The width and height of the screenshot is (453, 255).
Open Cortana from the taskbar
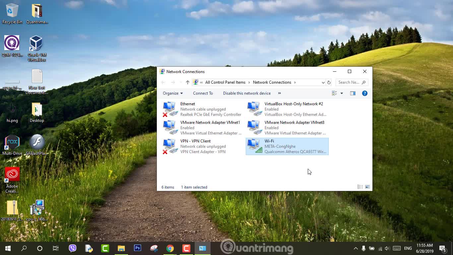point(40,248)
